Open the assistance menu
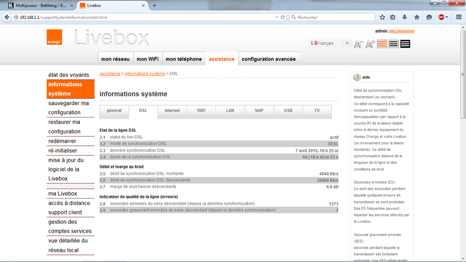Screen dimensions: 466x262 pyautogui.click(x=222, y=59)
